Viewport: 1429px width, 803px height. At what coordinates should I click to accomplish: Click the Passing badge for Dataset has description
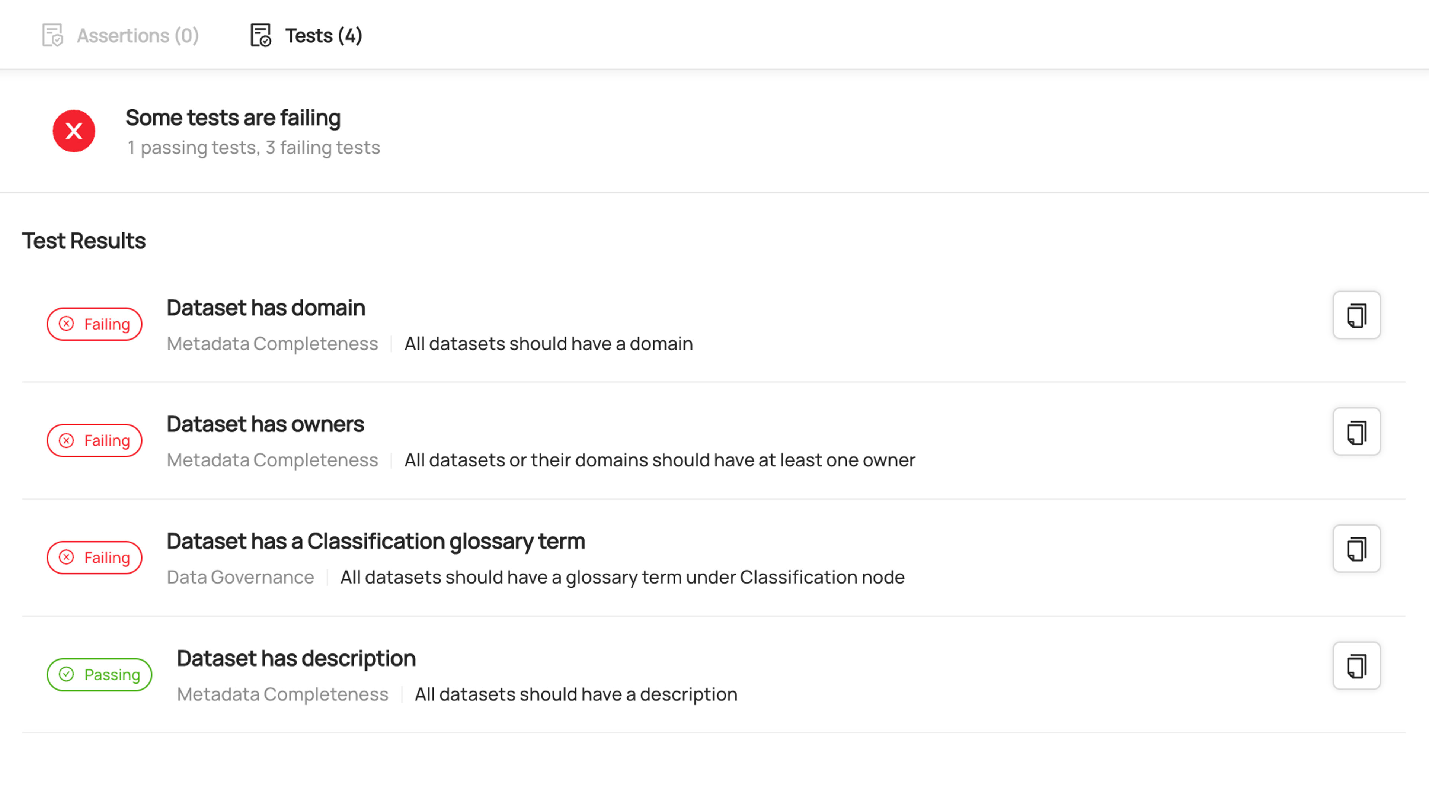click(99, 674)
